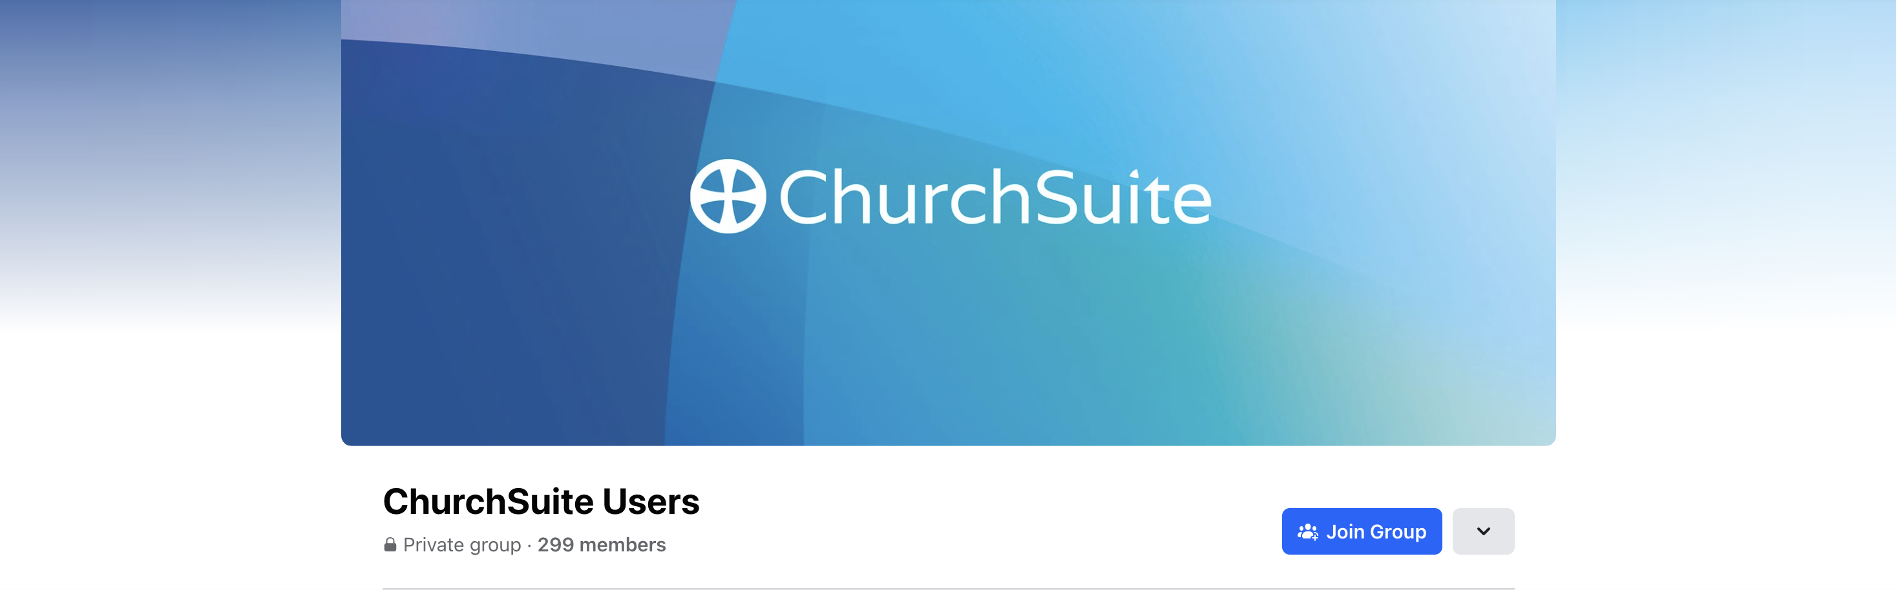Image resolution: width=1896 pixels, height=596 pixels.
Task: Click the word Users in group heading
Action: (651, 501)
